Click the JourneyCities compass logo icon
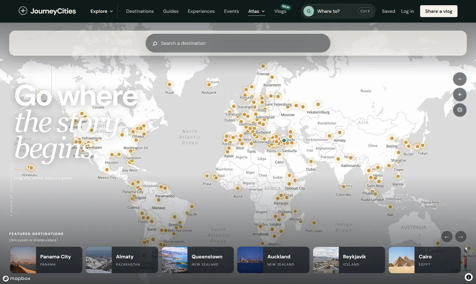The height and width of the screenshot is (284, 476). click(x=23, y=11)
